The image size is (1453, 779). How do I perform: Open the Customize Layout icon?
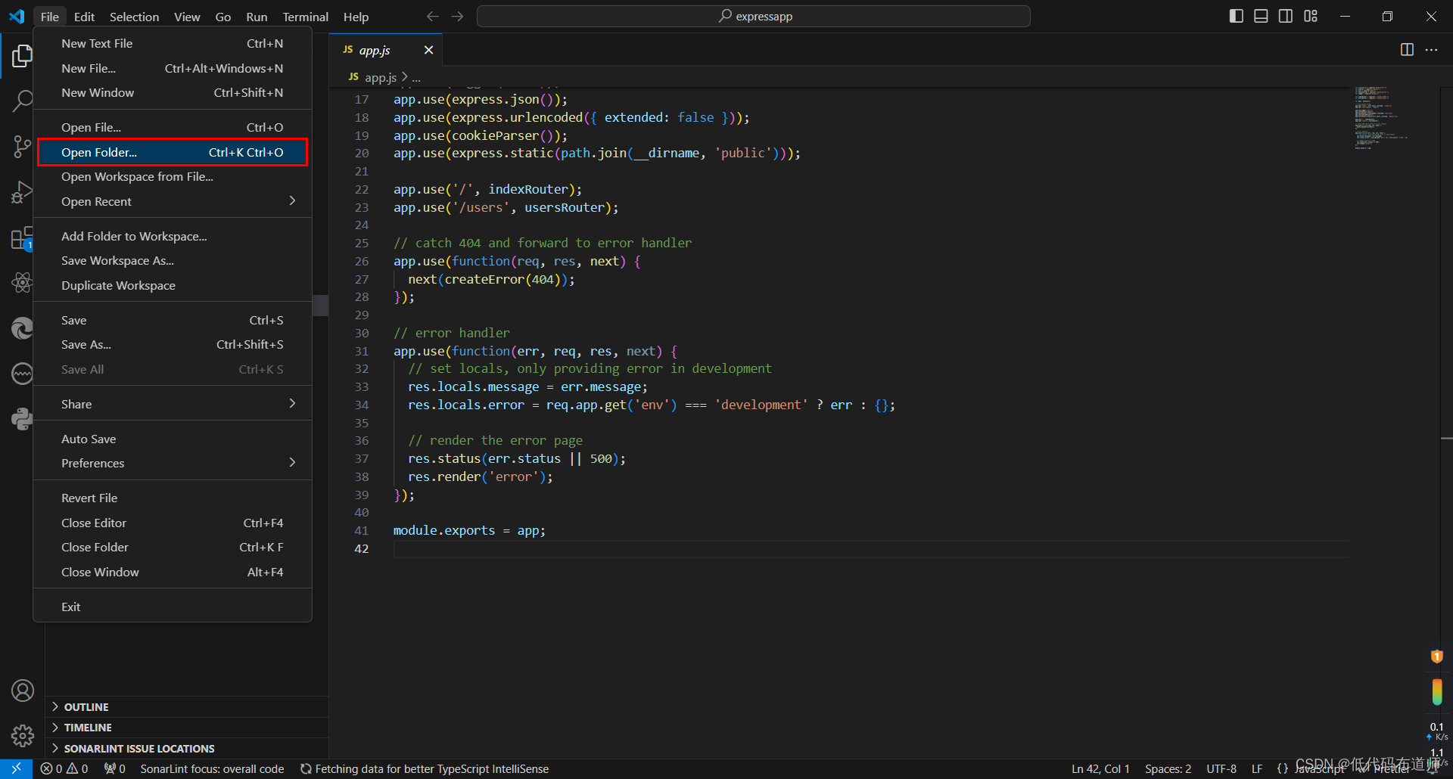(x=1311, y=16)
